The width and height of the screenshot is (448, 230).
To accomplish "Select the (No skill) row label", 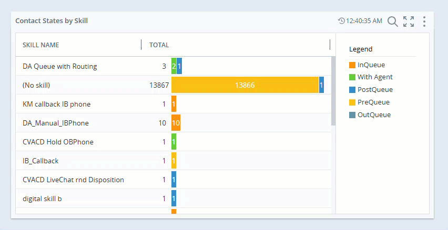I will pyautogui.click(x=36, y=85).
